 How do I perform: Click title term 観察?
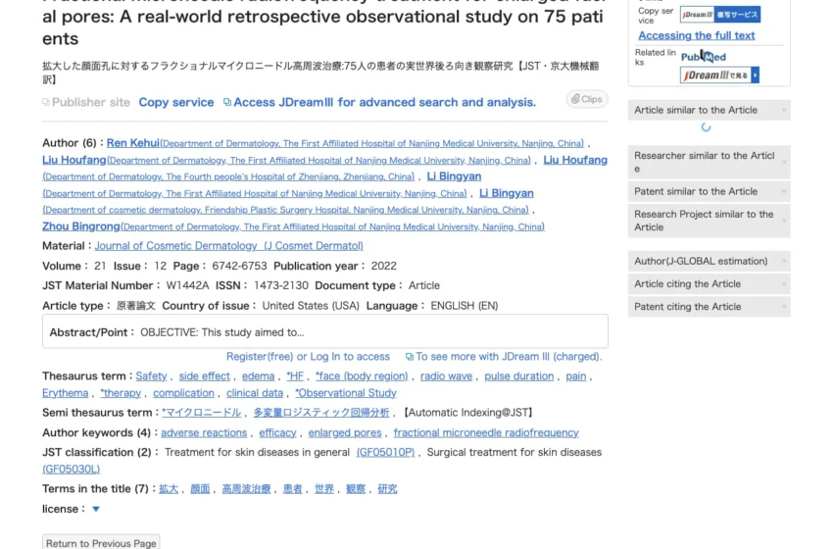pos(356,489)
